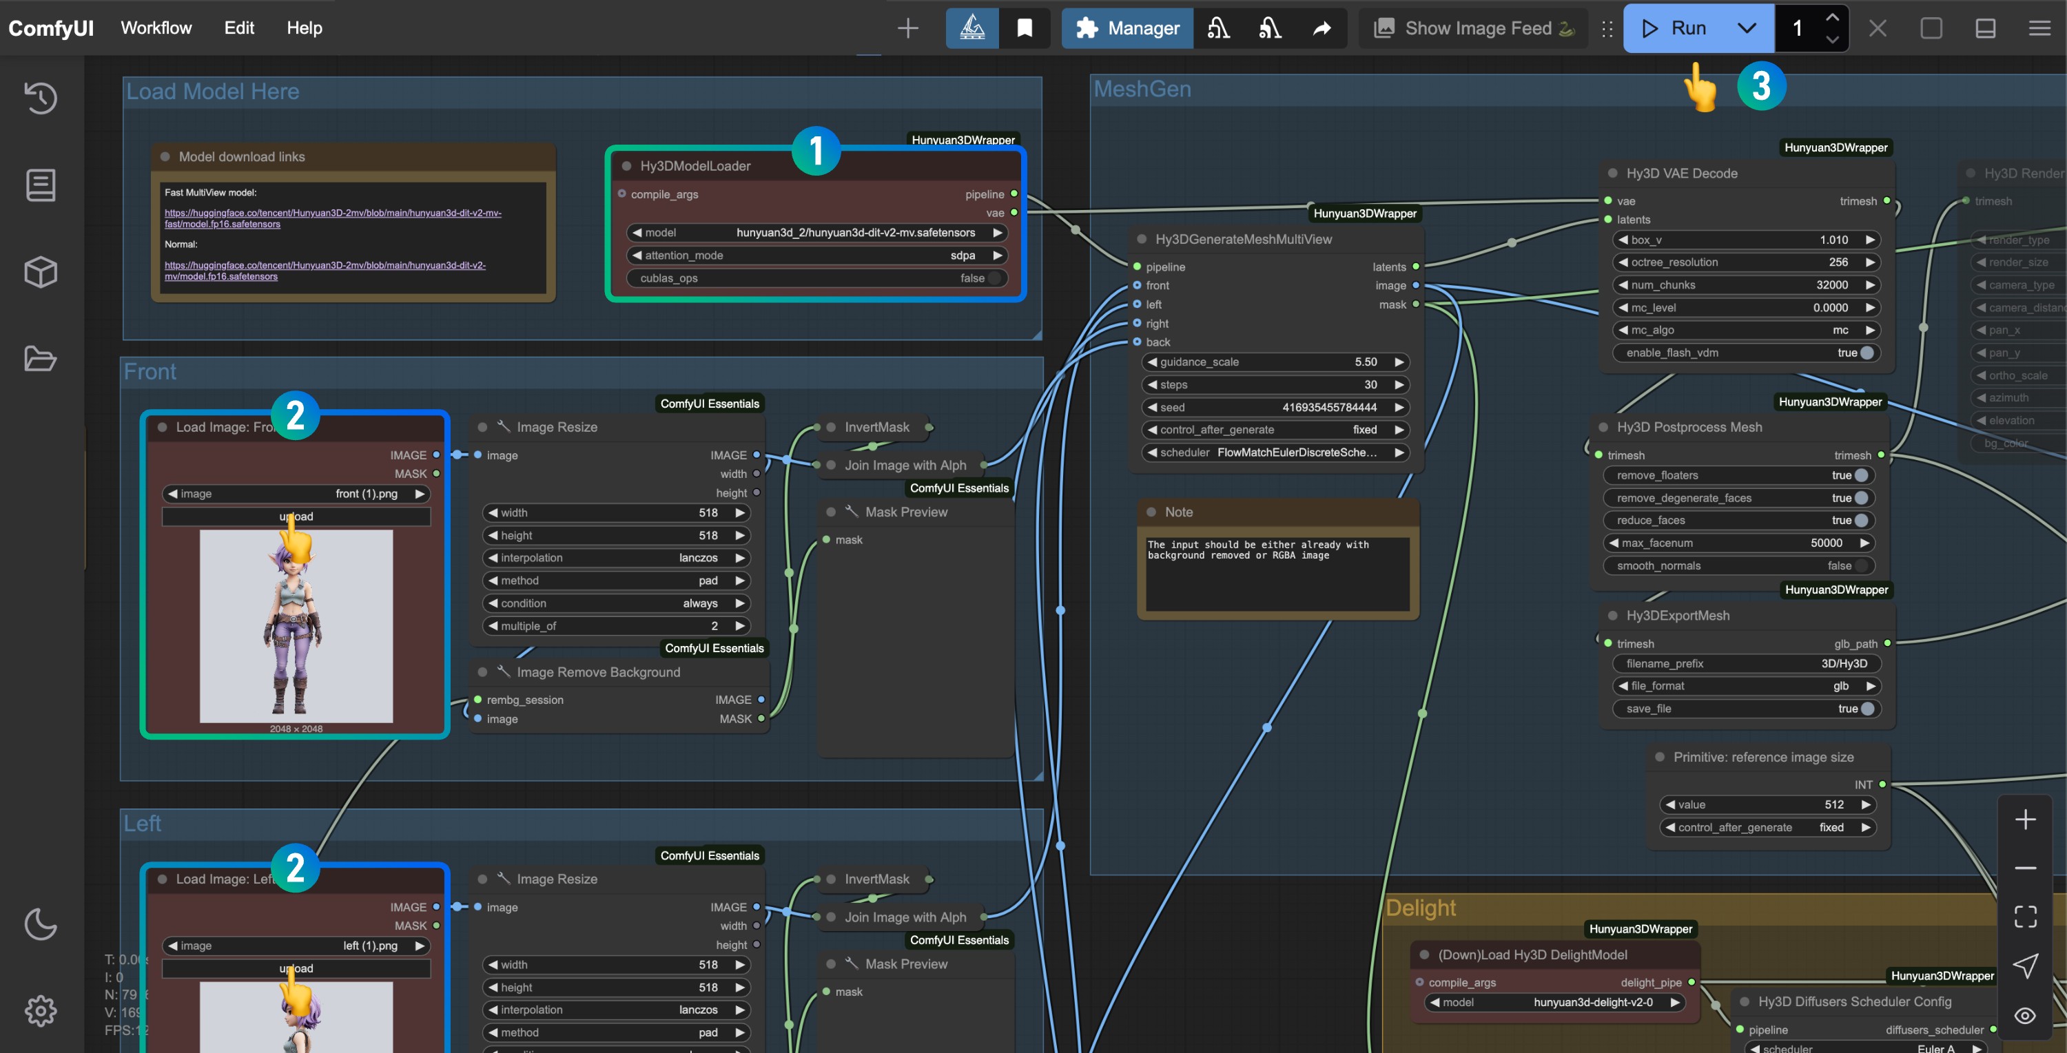2067x1053 pixels.
Task: Click the plus new workflow tab icon
Action: coord(907,28)
